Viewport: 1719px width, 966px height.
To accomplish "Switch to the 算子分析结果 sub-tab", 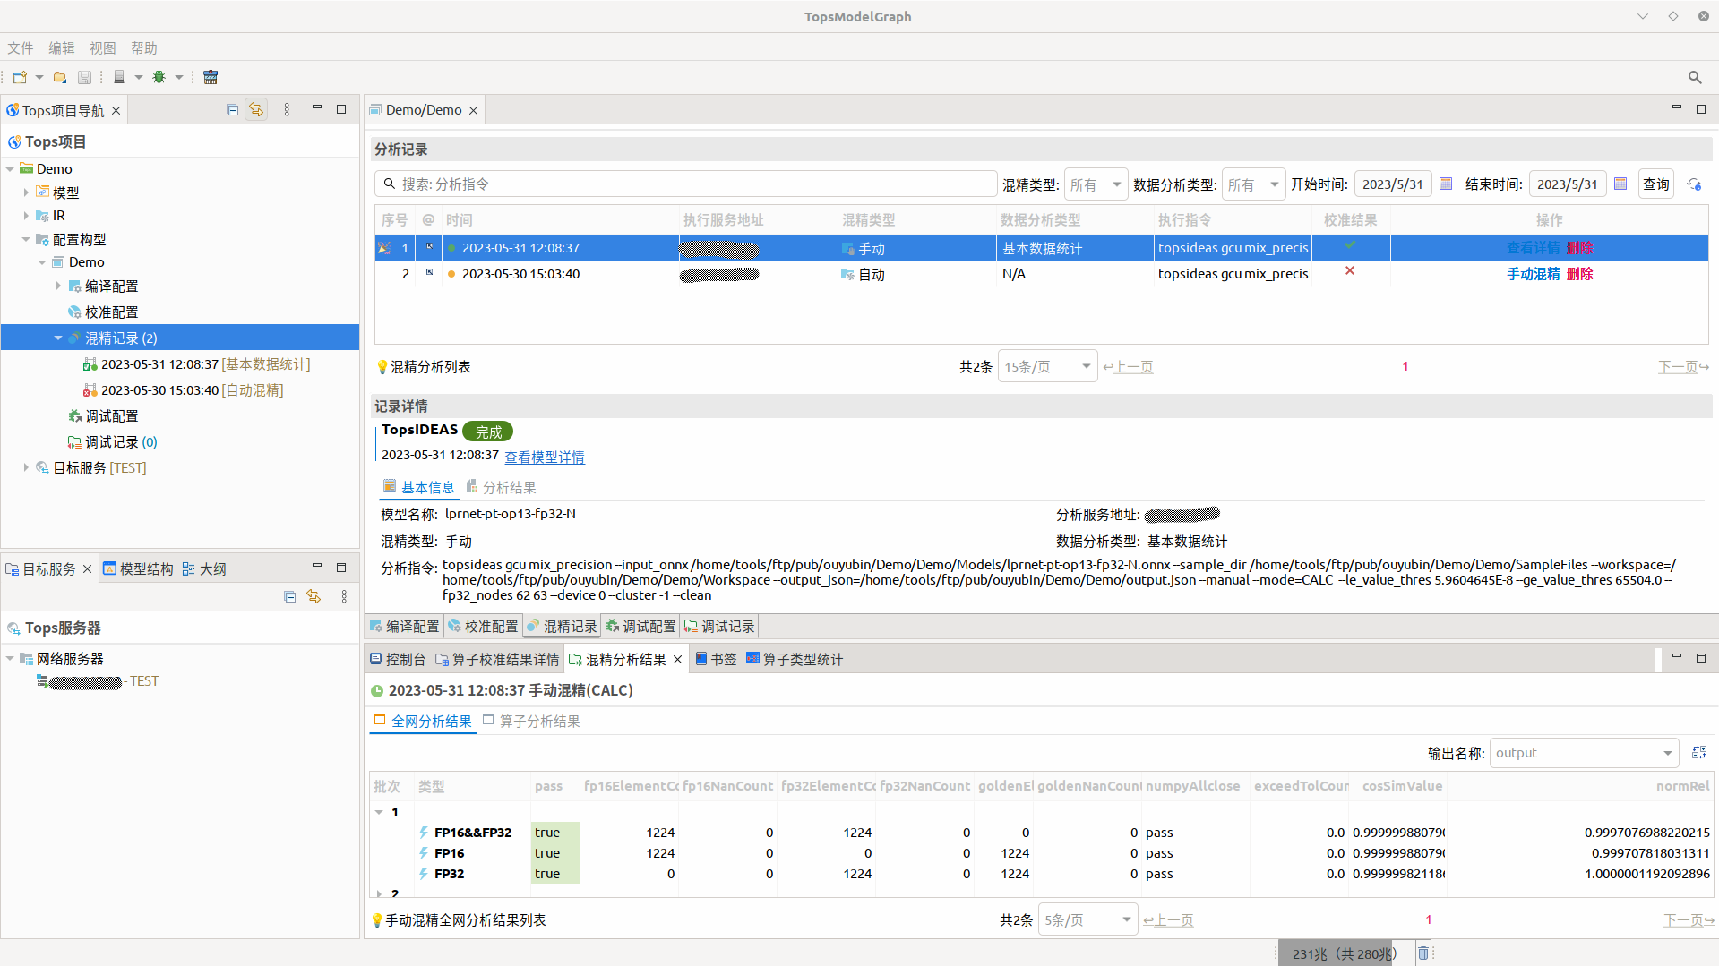I will click(531, 722).
